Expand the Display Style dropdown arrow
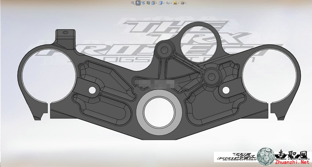Screen dimensions: 312x167 [164, 3]
